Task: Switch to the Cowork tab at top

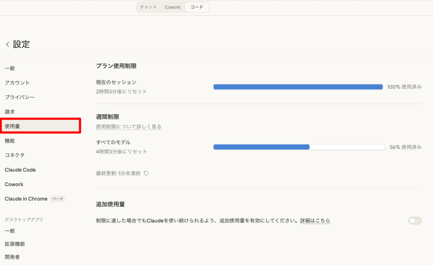Action: point(173,7)
